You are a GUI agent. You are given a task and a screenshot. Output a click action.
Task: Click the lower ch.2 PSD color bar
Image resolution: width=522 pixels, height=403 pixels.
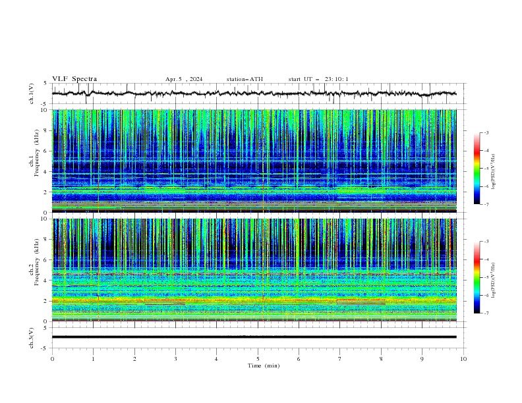[477, 277]
